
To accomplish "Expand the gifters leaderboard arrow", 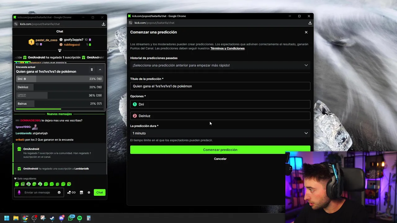I will [x=60, y=50].
